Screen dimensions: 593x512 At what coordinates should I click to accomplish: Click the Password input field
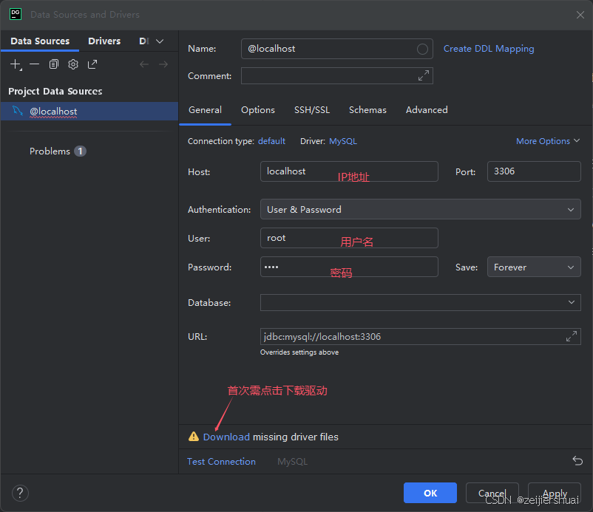tap(349, 267)
